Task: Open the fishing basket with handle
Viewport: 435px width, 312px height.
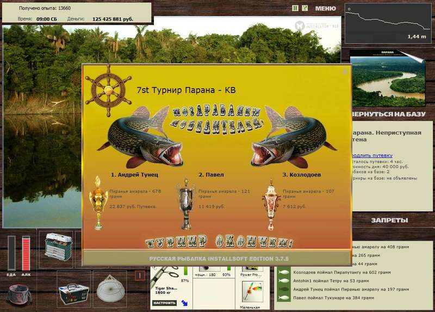Action: (x=73, y=293)
